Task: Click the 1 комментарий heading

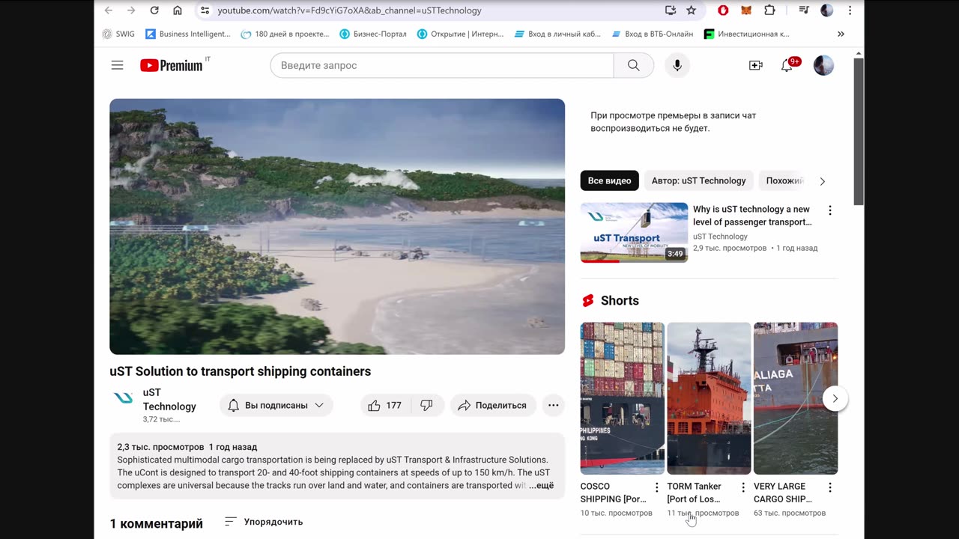Action: [156, 523]
